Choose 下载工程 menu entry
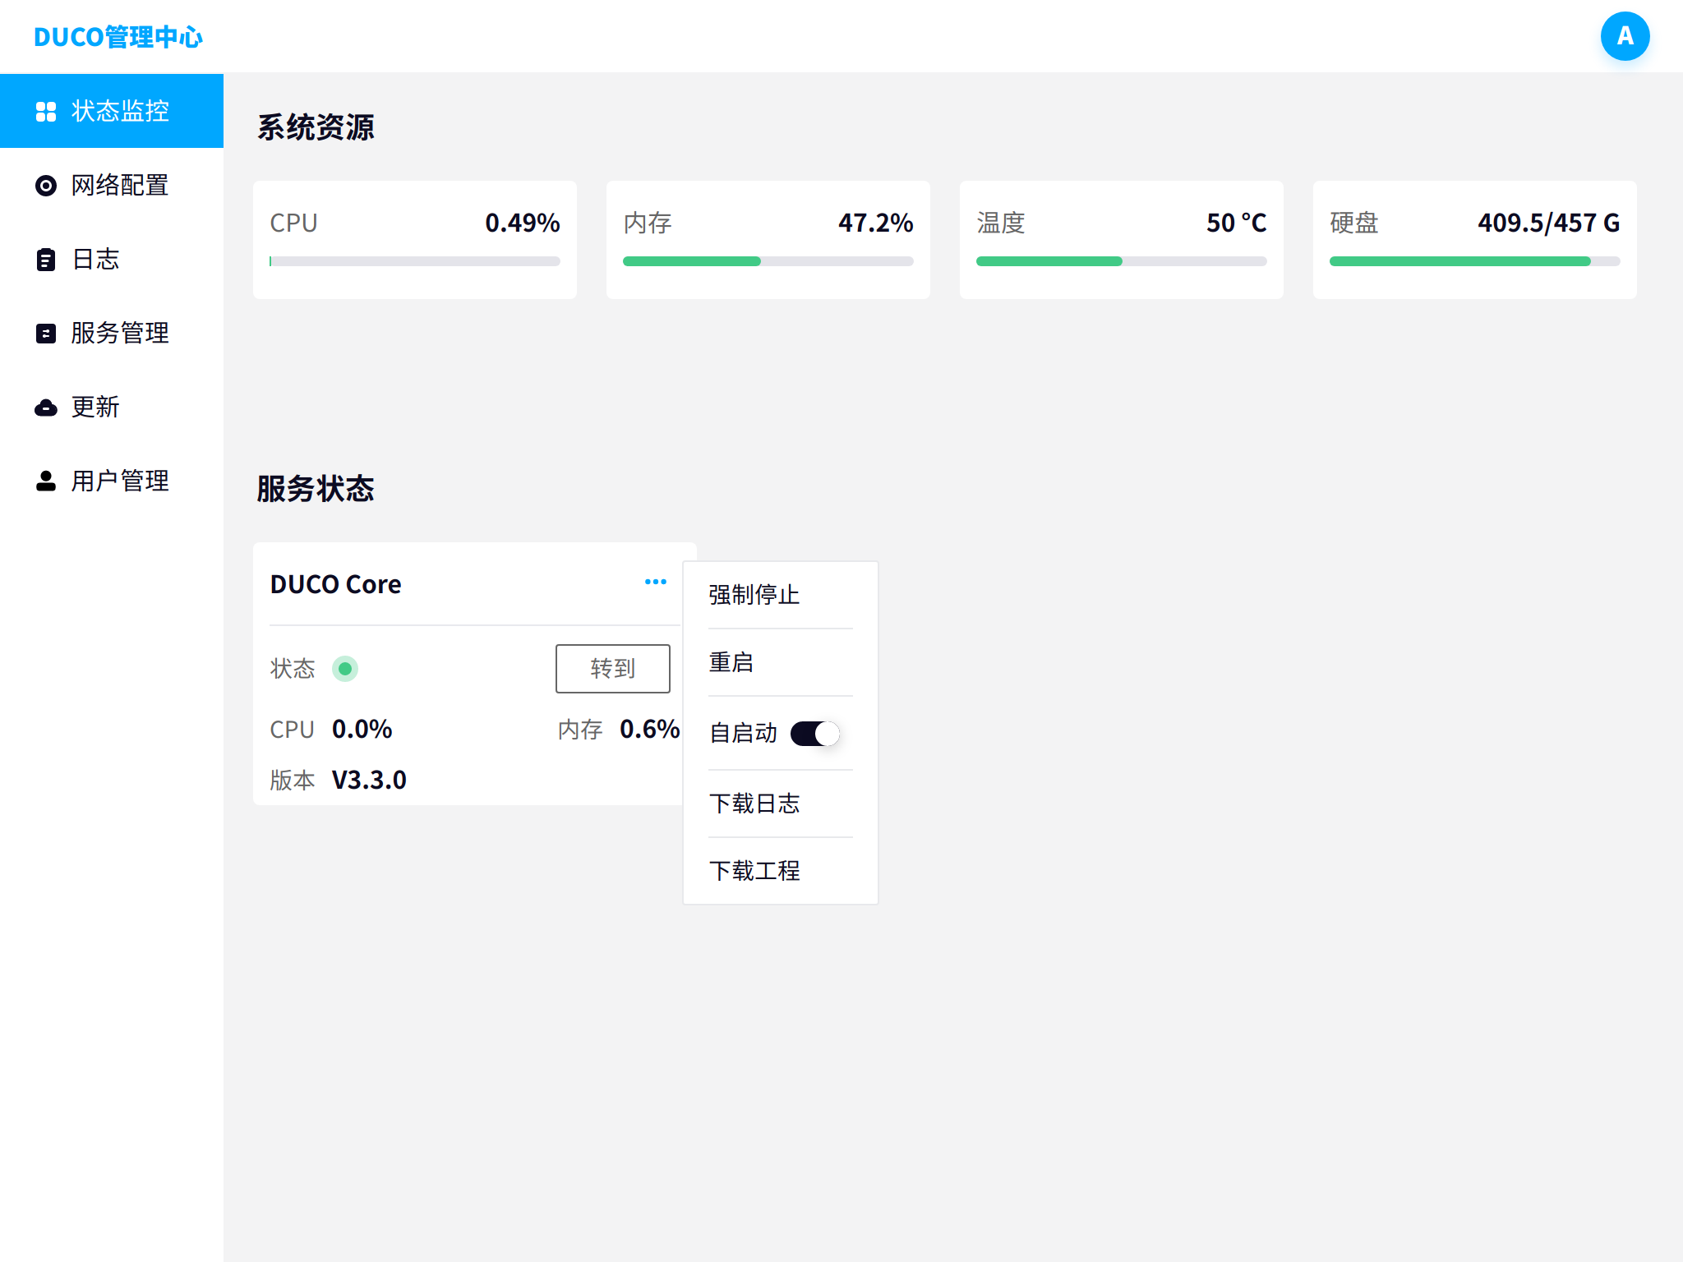Image resolution: width=1683 pixels, height=1262 pixels. pyautogui.click(x=754, y=871)
